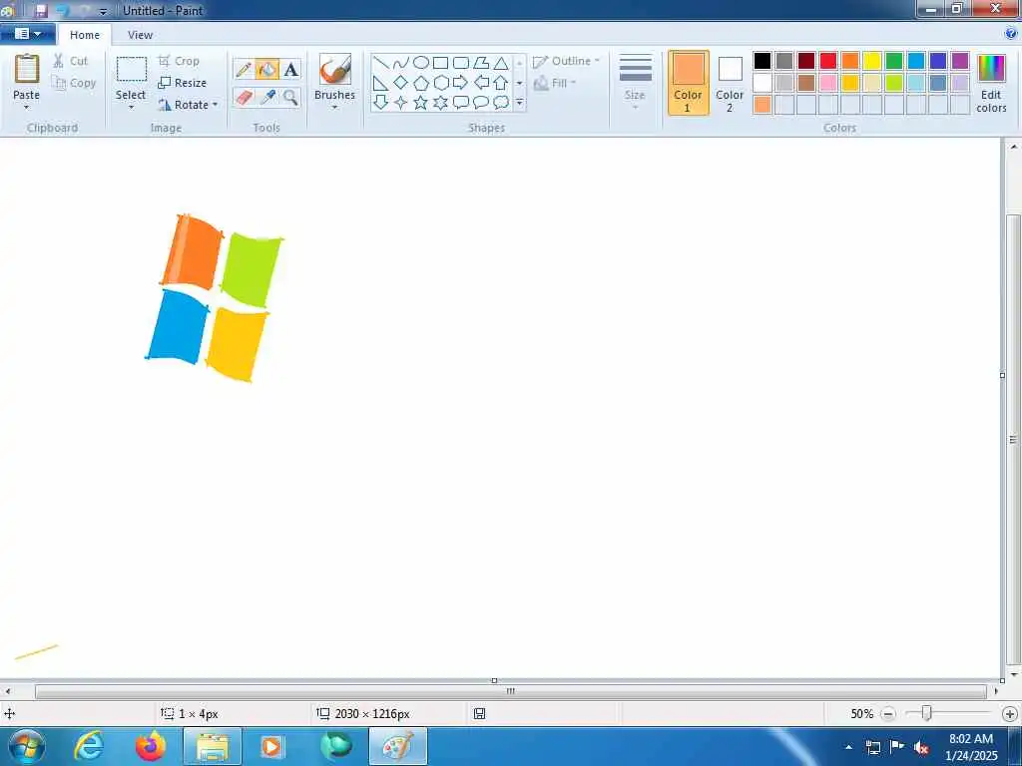Viewport: 1022px width, 766px height.
Task: Switch to the View ribbon tab
Action: [140, 35]
